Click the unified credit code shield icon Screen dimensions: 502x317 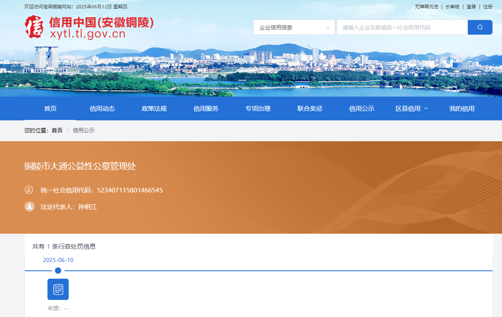[29, 190]
